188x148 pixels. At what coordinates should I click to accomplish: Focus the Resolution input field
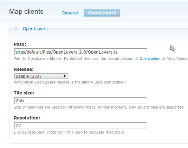(x=81, y=125)
